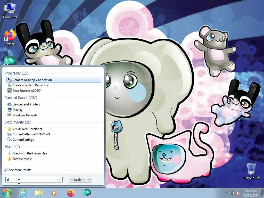Click the muted volume tray icon

tap(238, 193)
